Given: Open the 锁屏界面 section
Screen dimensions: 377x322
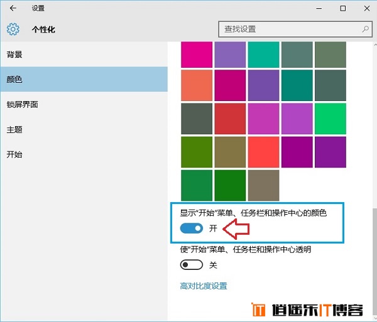Looking at the screenshot, I should 84,104.
